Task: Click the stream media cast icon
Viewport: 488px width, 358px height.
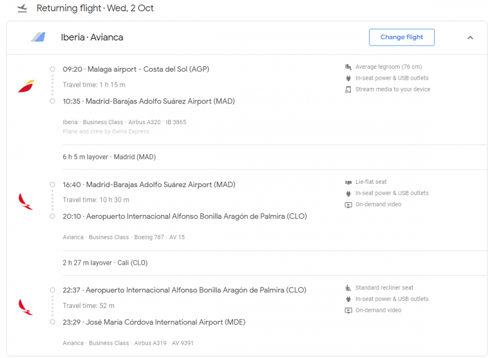Action: click(x=348, y=90)
